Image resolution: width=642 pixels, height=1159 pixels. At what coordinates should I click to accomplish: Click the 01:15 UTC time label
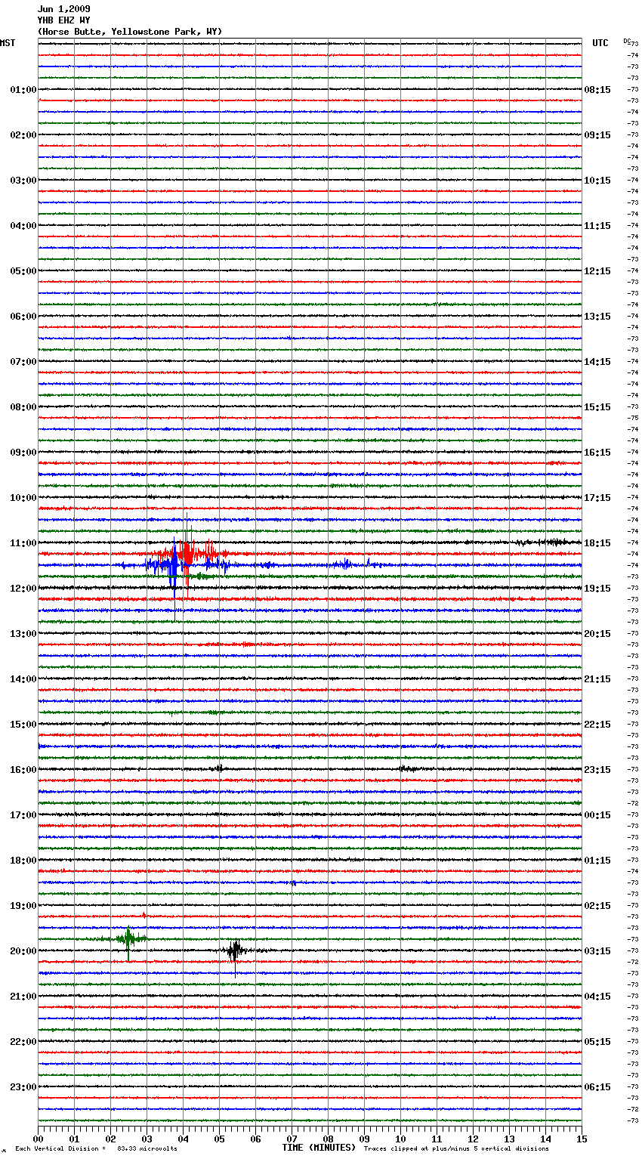(597, 861)
